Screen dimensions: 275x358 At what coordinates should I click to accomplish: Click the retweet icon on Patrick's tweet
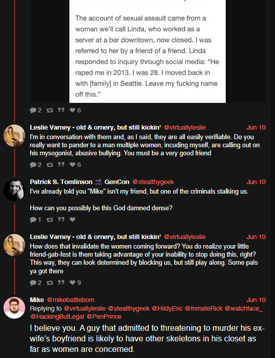coord(50,220)
